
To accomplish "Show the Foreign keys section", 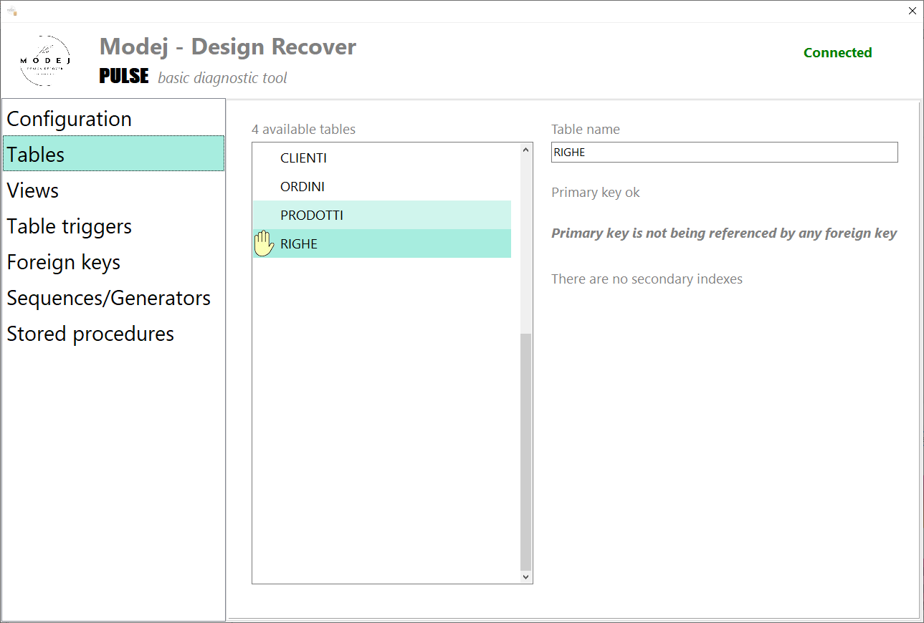I will [113, 262].
